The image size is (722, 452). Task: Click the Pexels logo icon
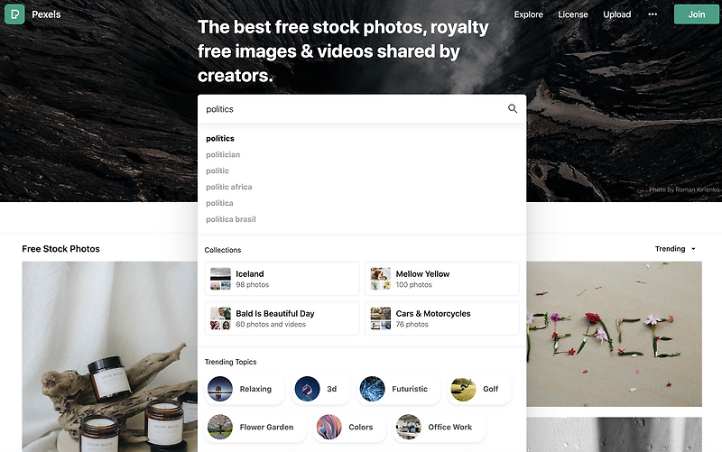click(14, 14)
